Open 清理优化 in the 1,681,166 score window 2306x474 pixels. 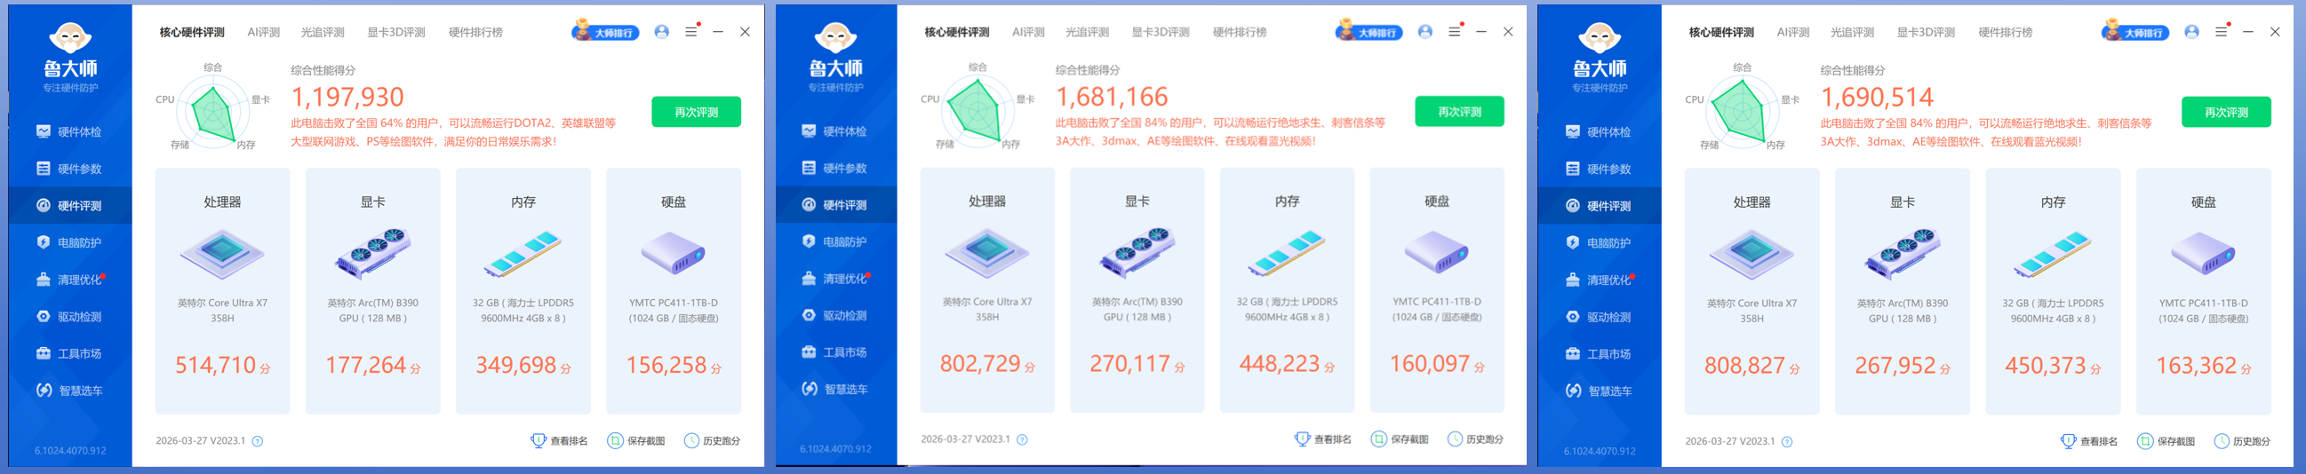(x=835, y=278)
